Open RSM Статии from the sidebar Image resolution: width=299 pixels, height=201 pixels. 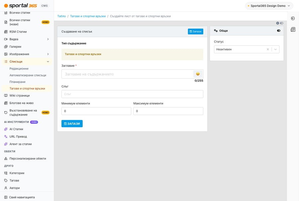click(x=27, y=32)
